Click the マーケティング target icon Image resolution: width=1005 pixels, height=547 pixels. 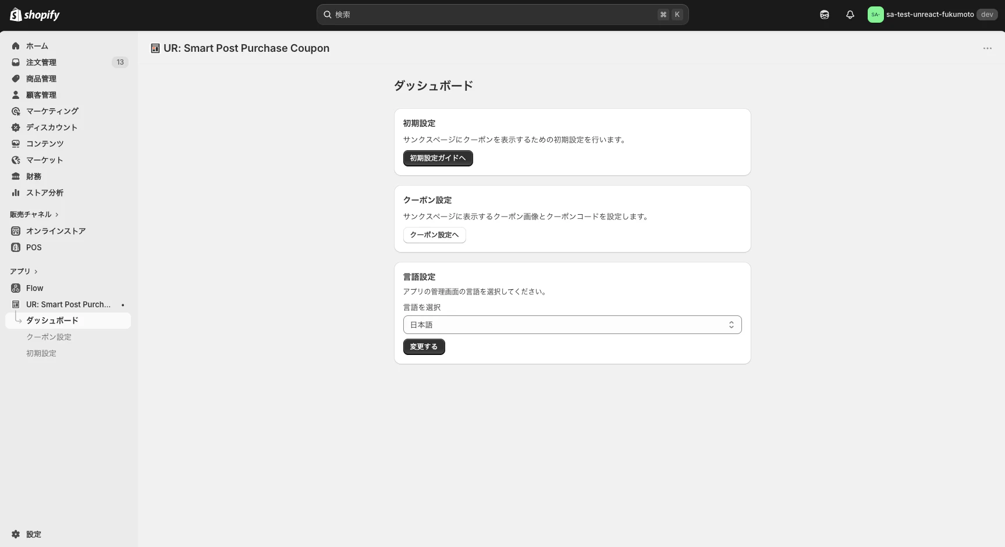16,111
